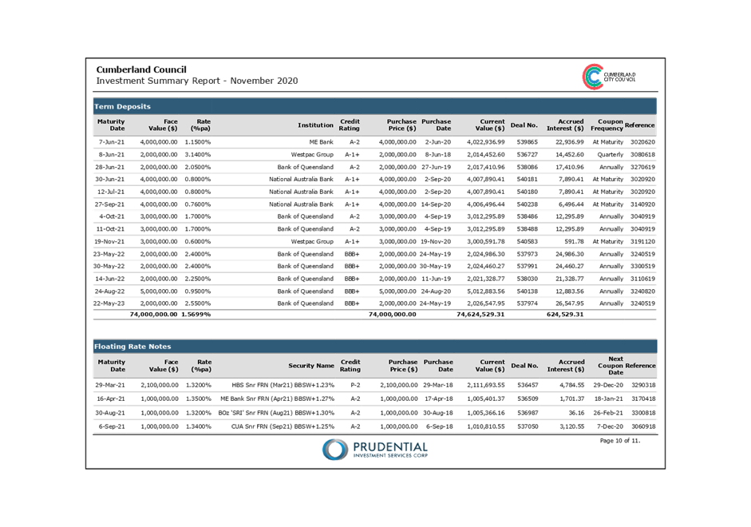
Task: Click maturity date '12-Jul-21'
Action: (111, 192)
